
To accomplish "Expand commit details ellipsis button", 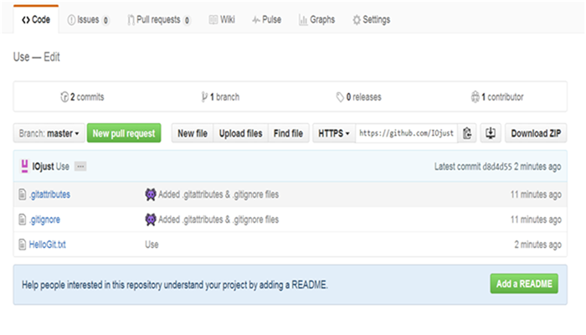I will tap(80, 167).
